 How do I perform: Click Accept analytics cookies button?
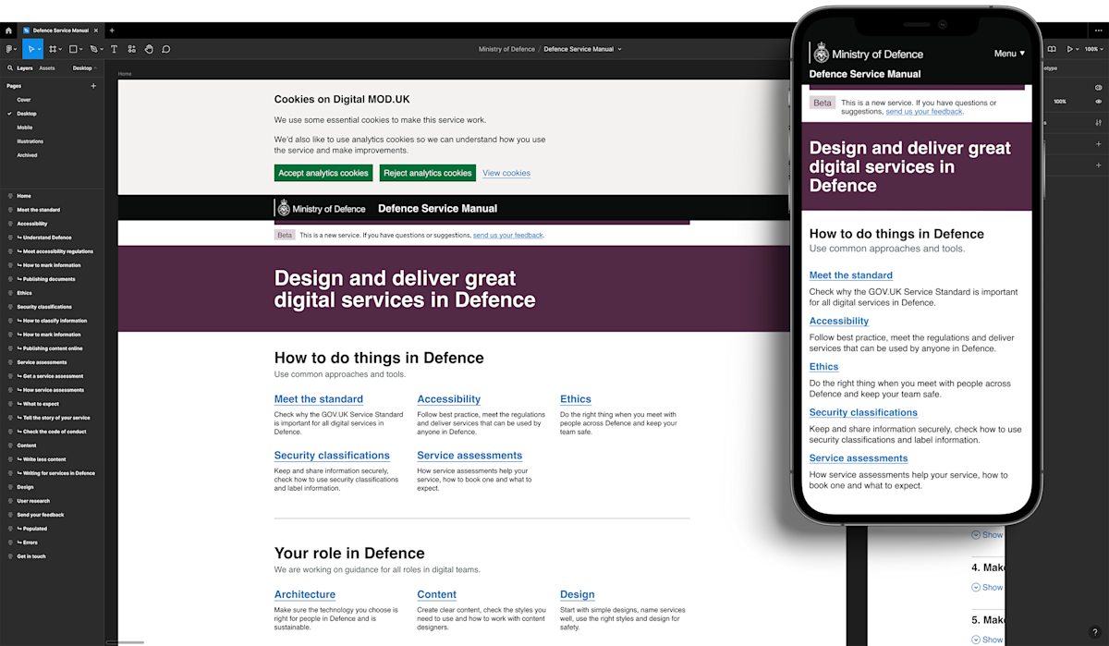coord(323,173)
